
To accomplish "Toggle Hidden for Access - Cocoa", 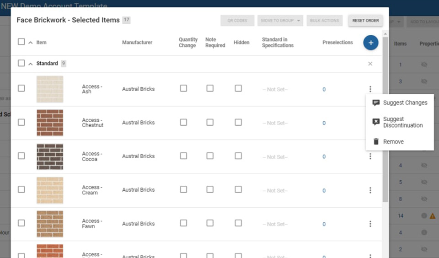I will point(238,156).
